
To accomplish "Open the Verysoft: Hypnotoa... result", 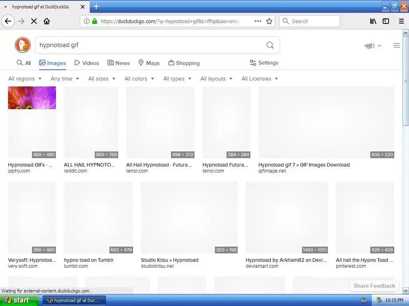I will (32, 260).
